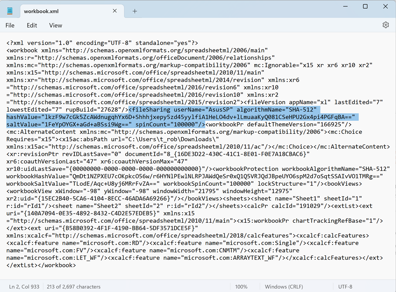Viewport: 396px width, 292px height.
Task: Open the File menu
Action: coord(10,25)
